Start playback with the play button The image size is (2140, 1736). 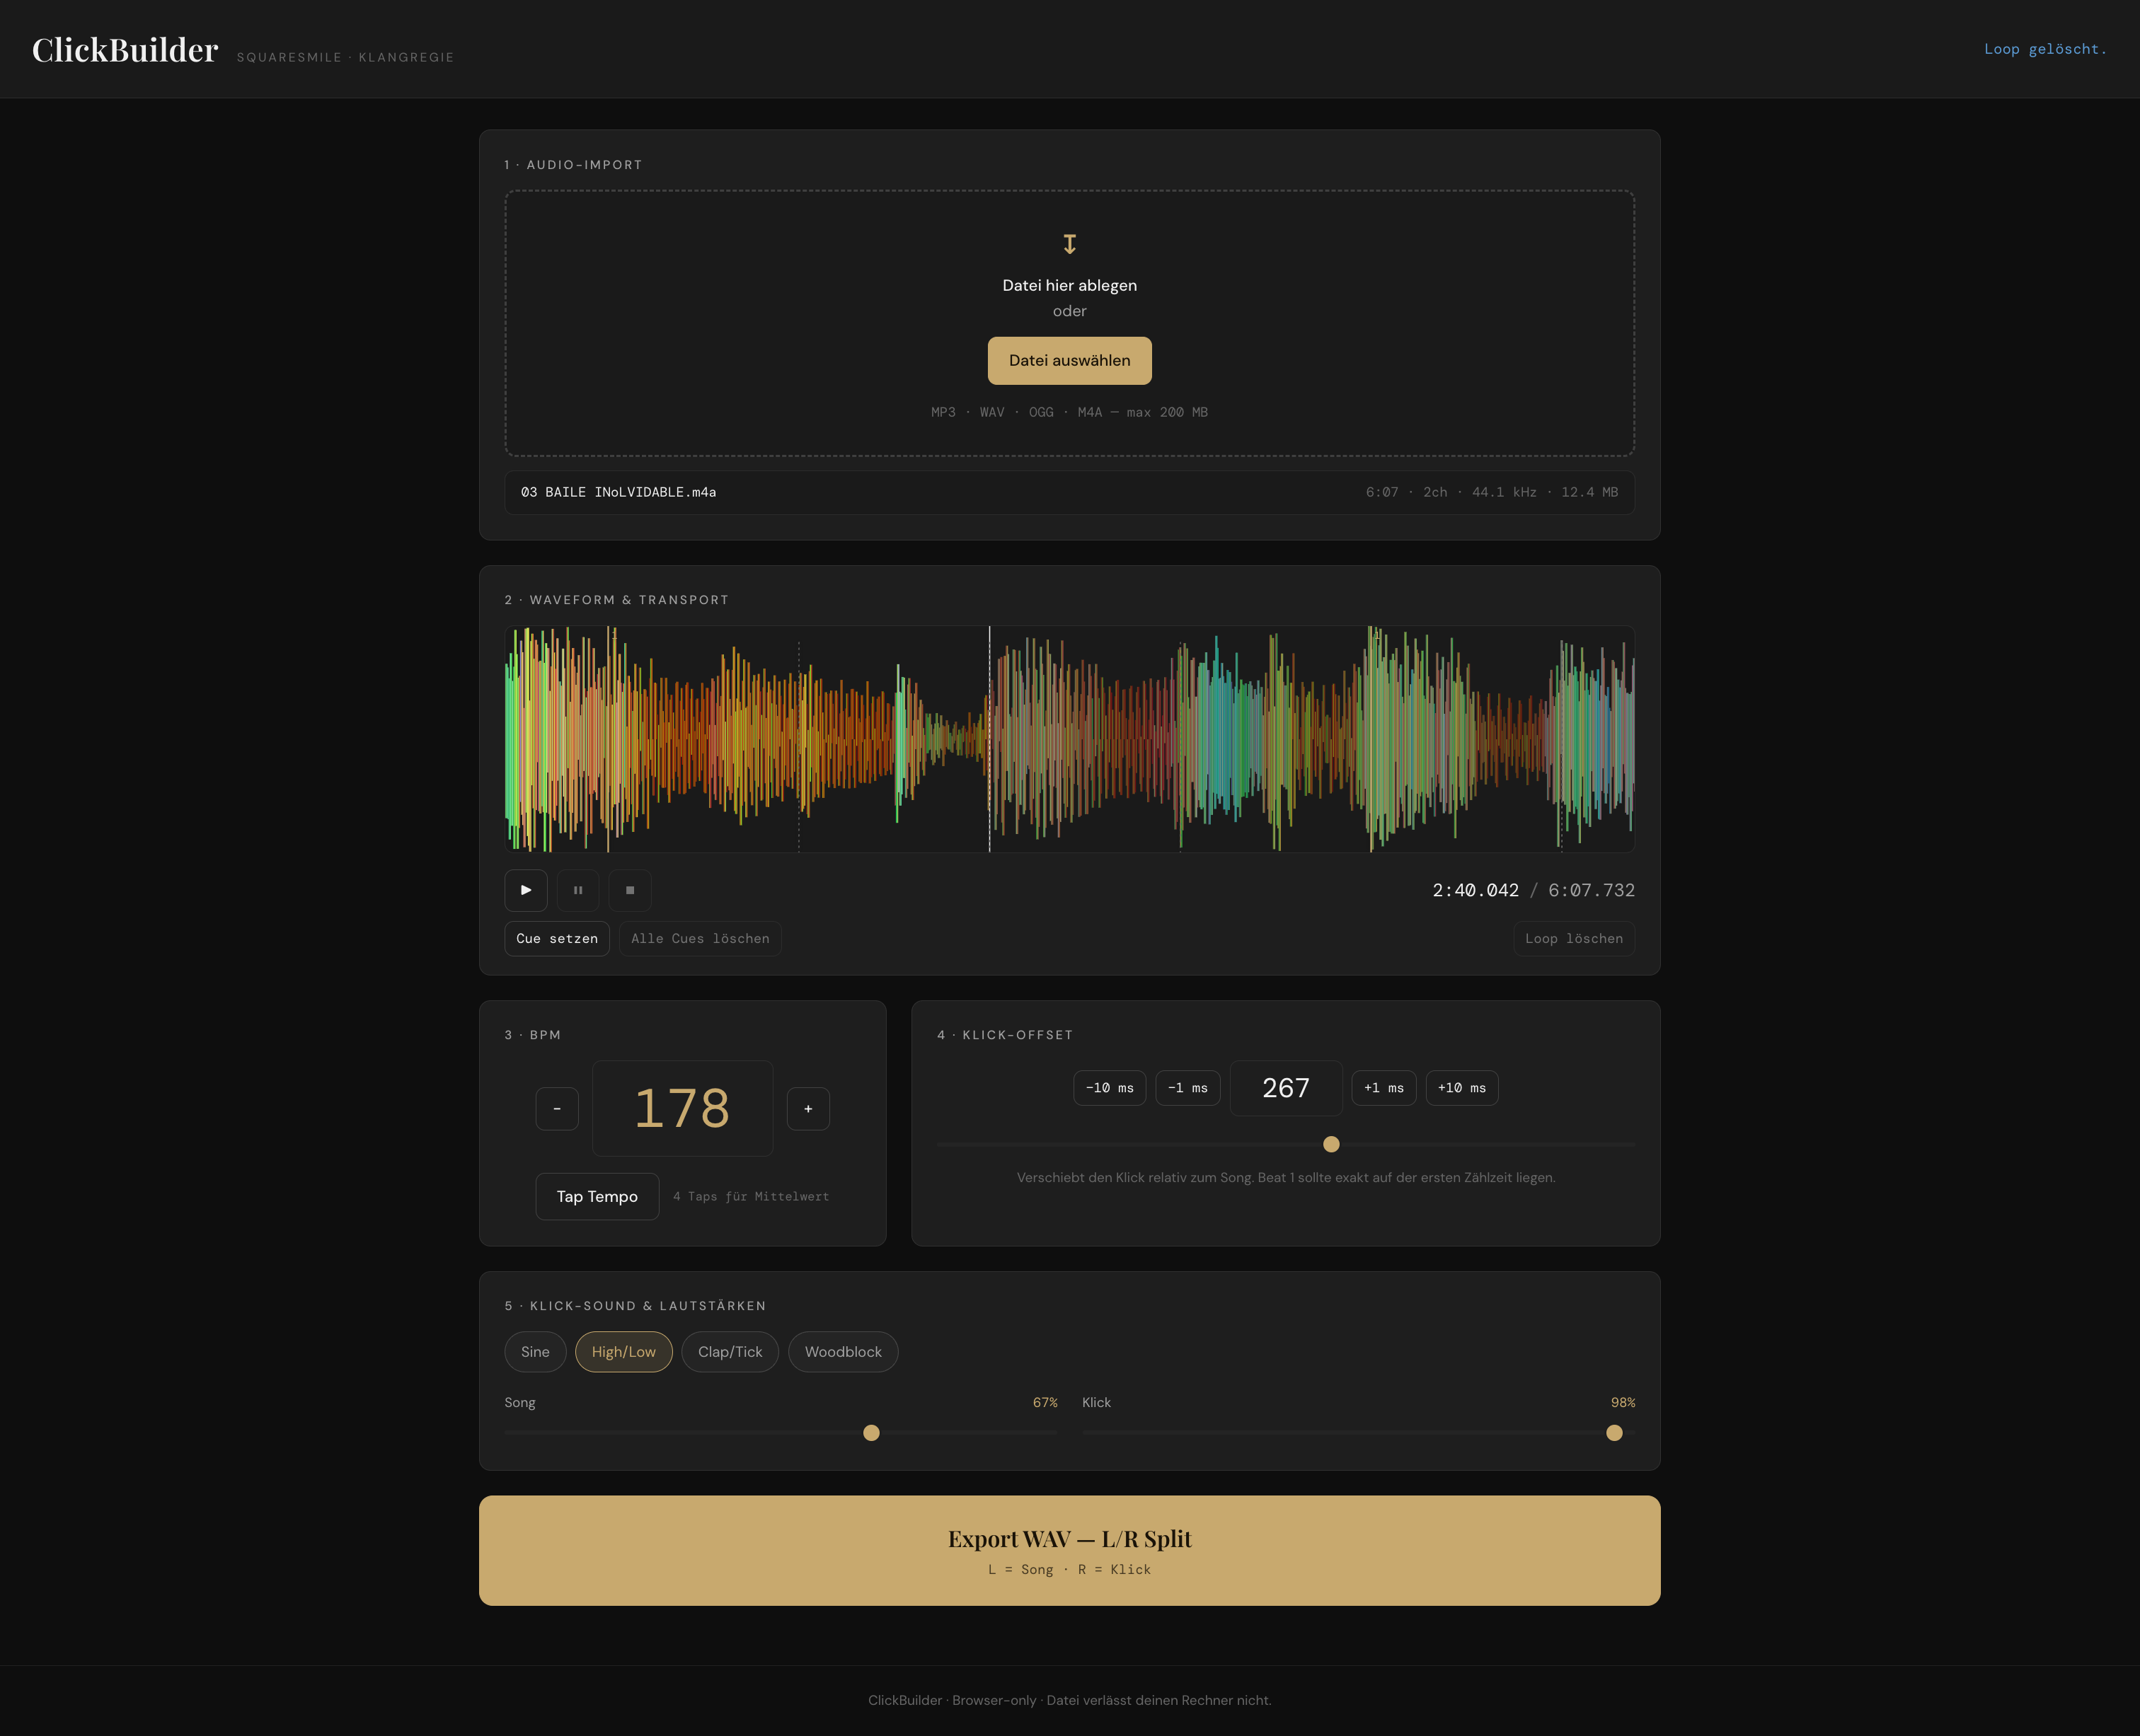(x=527, y=890)
